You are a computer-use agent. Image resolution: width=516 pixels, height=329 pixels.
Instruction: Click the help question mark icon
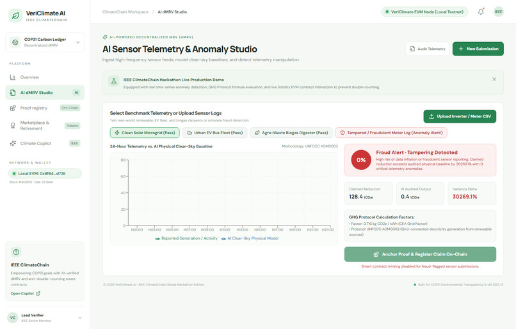coord(16,252)
